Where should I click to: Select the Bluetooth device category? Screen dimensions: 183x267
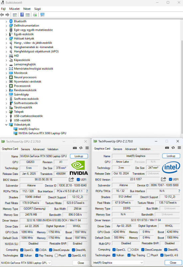tap(20, 21)
